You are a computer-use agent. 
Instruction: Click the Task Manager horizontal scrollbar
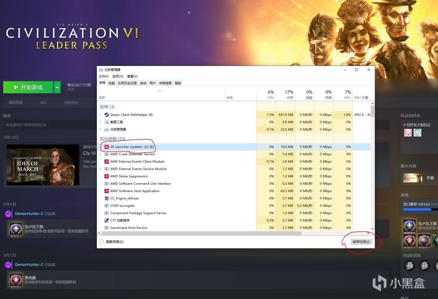click(202, 233)
